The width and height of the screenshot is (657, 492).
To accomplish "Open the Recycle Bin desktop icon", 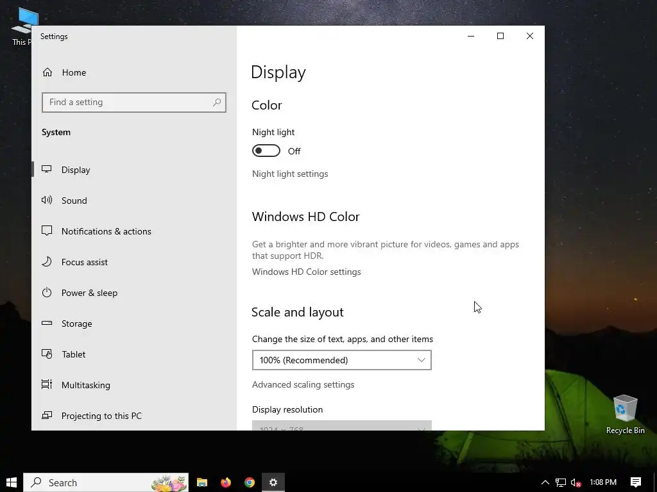I will coord(625,414).
